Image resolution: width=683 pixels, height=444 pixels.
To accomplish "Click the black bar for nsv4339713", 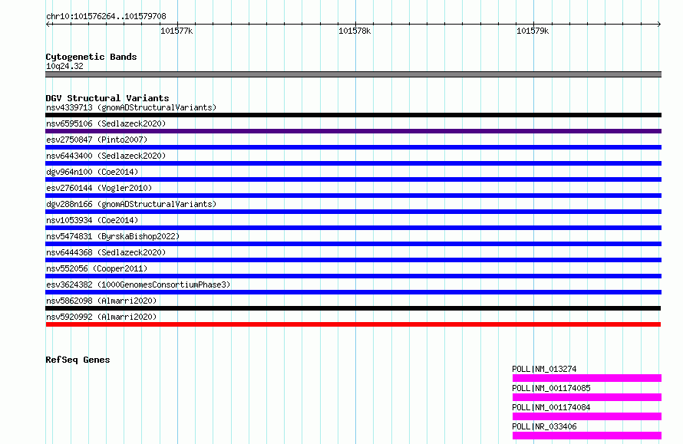I will tap(353, 115).
